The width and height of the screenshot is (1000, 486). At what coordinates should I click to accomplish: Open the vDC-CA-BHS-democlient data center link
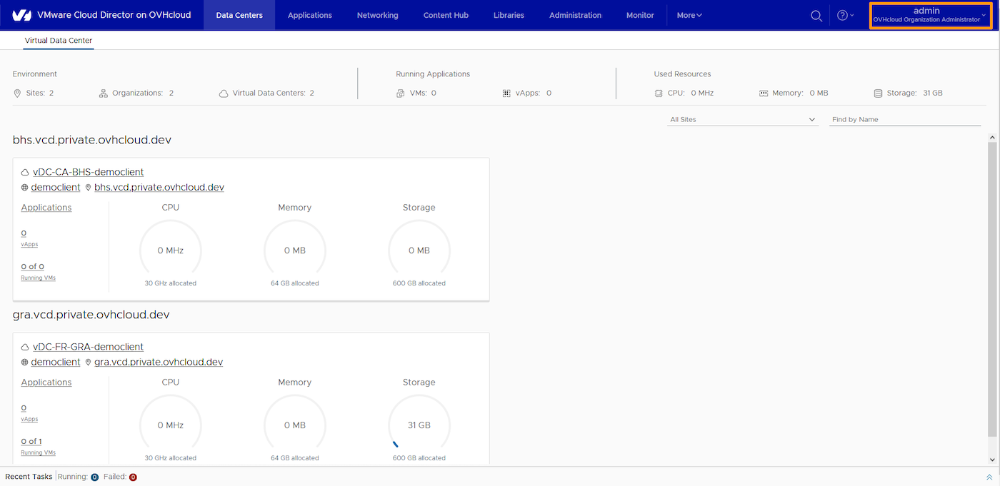[x=88, y=172]
